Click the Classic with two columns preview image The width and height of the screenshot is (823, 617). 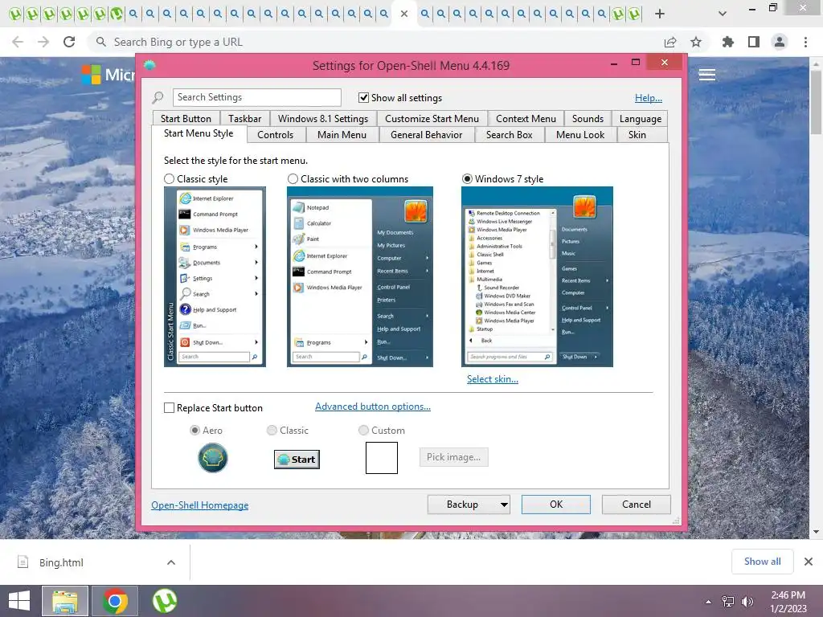pos(360,276)
